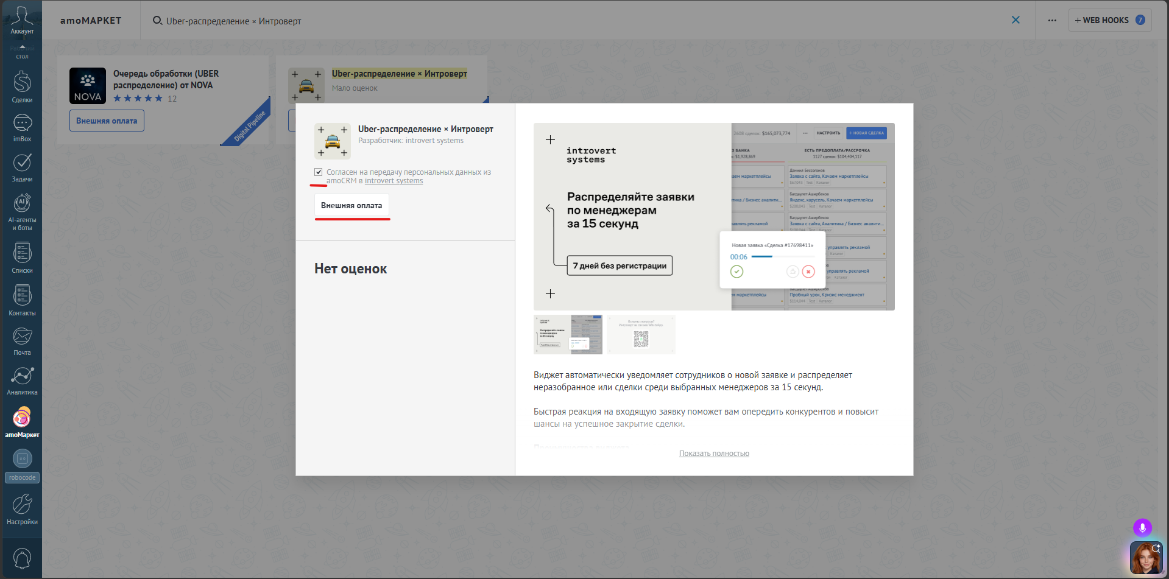This screenshot has width=1169, height=579.
Task: Open the Аккаунт profile icon
Action: tap(22, 20)
